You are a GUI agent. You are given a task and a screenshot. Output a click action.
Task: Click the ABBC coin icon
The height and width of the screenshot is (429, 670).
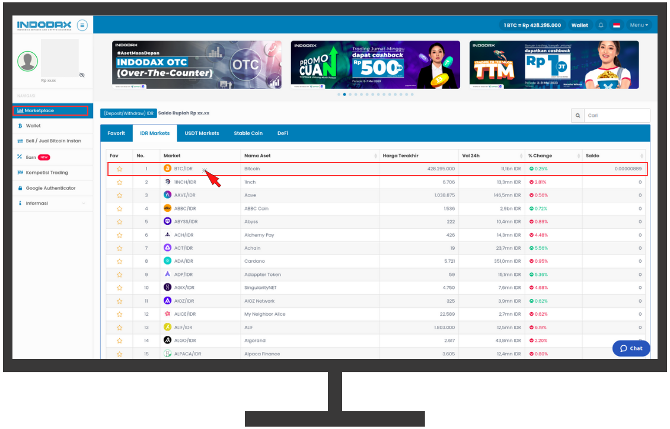coord(167,208)
